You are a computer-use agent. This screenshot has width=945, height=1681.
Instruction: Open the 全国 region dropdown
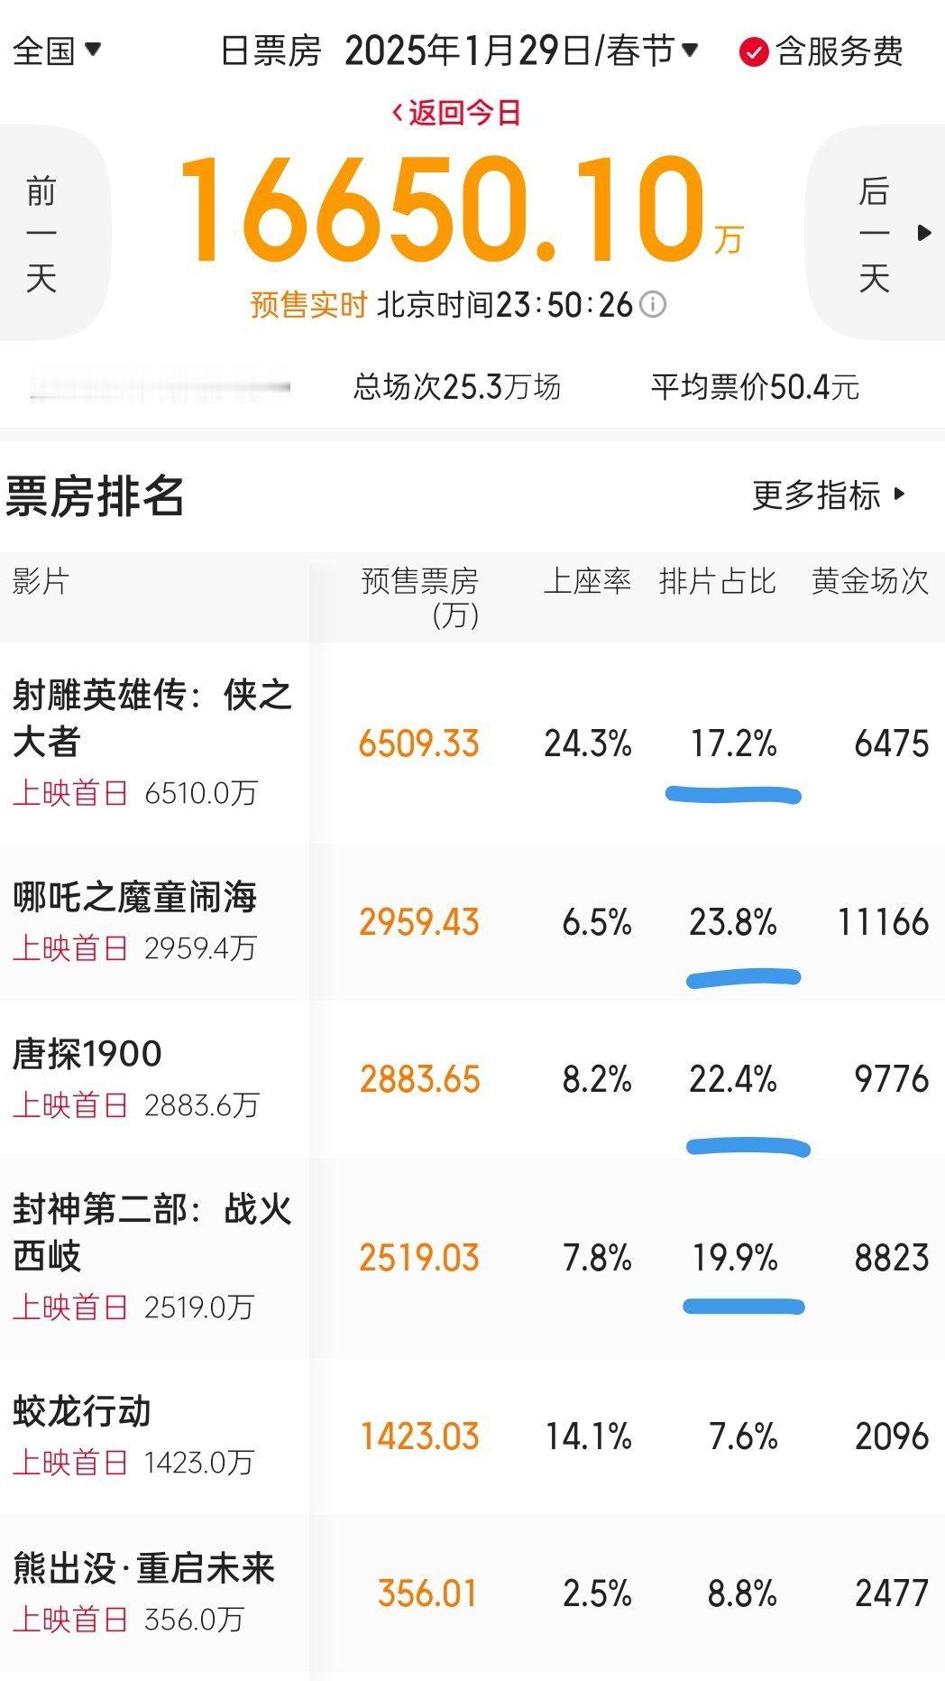pyautogui.click(x=56, y=51)
